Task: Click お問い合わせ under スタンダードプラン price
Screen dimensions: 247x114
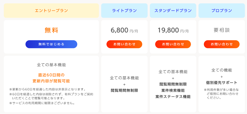Action: pos(173,44)
